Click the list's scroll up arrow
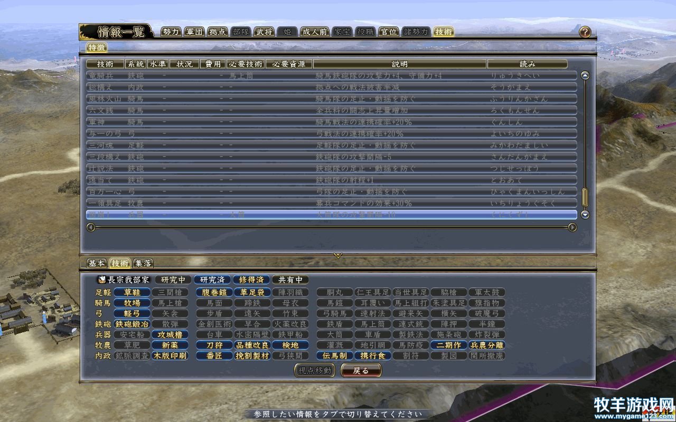 click(585, 75)
